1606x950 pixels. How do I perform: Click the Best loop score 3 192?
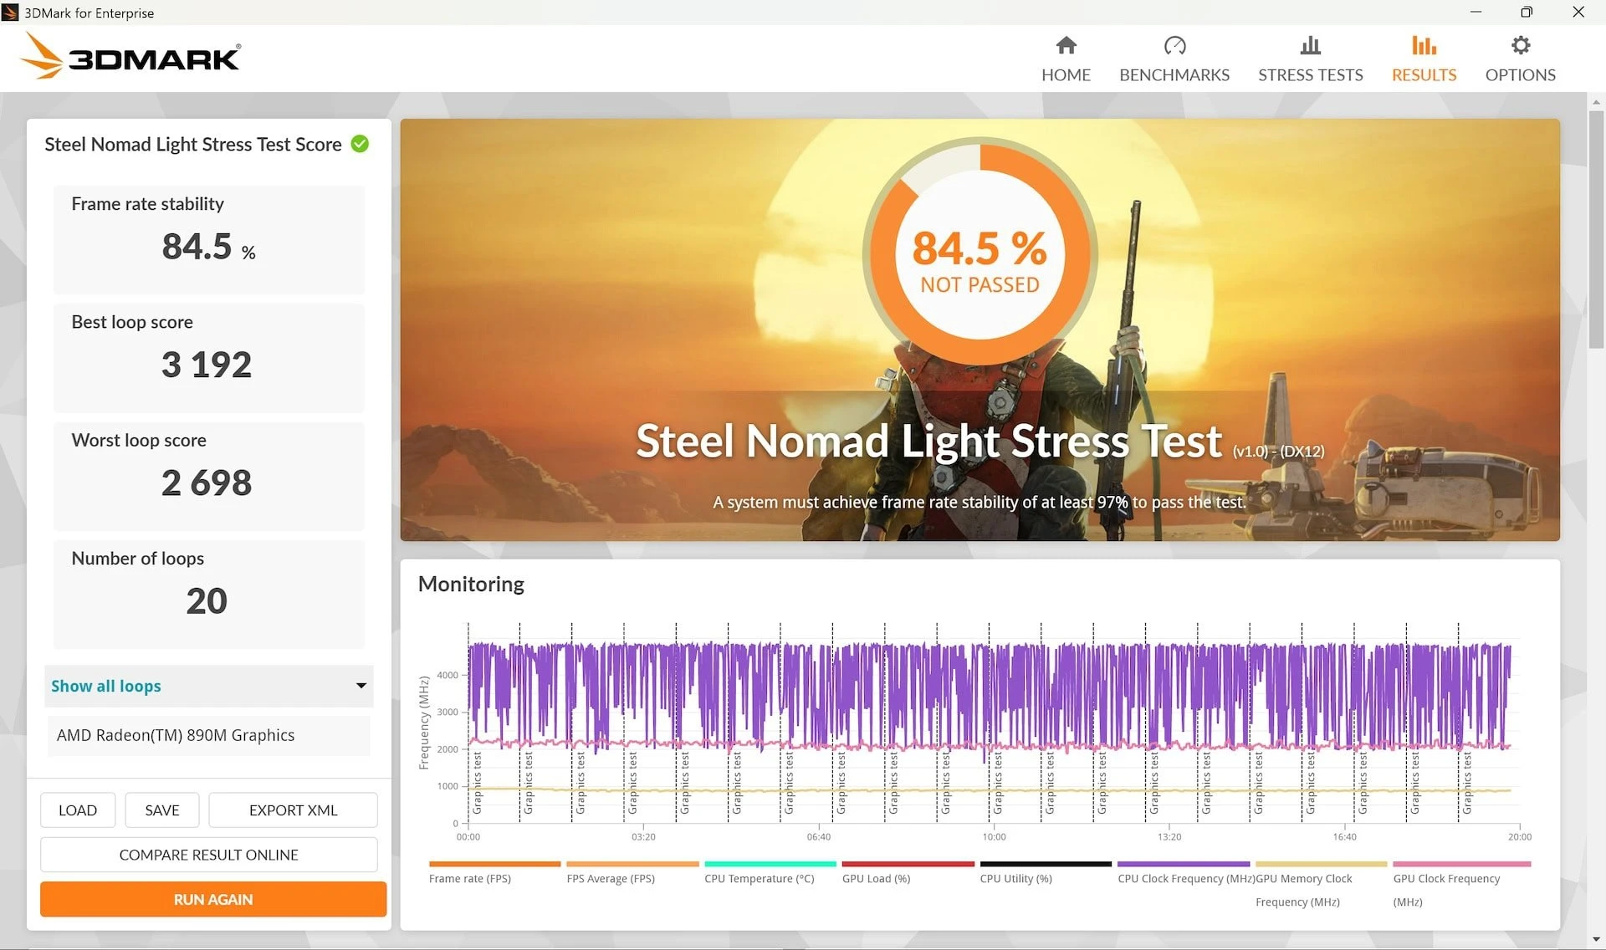207,365
